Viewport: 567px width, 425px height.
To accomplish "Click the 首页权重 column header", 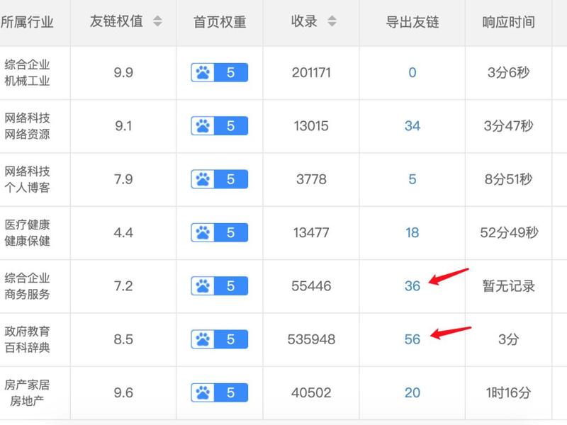I will pyautogui.click(x=220, y=22).
